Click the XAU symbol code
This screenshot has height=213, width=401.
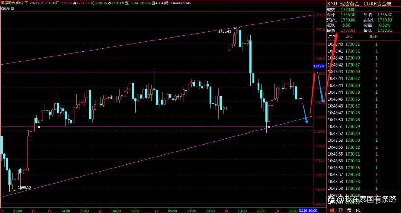click(x=332, y=4)
